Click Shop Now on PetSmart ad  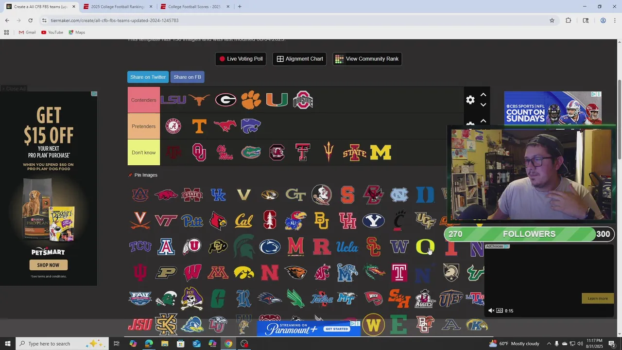[48, 265]
